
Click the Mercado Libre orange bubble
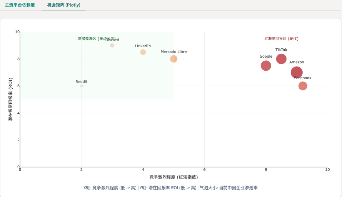click(174, 59)
